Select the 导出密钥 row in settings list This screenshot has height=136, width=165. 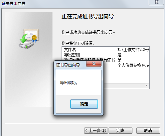[x=106, y=55]
